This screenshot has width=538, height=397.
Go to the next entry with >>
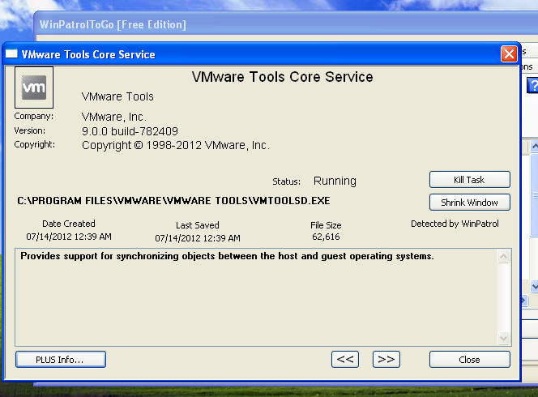click(x=386, y=359)
